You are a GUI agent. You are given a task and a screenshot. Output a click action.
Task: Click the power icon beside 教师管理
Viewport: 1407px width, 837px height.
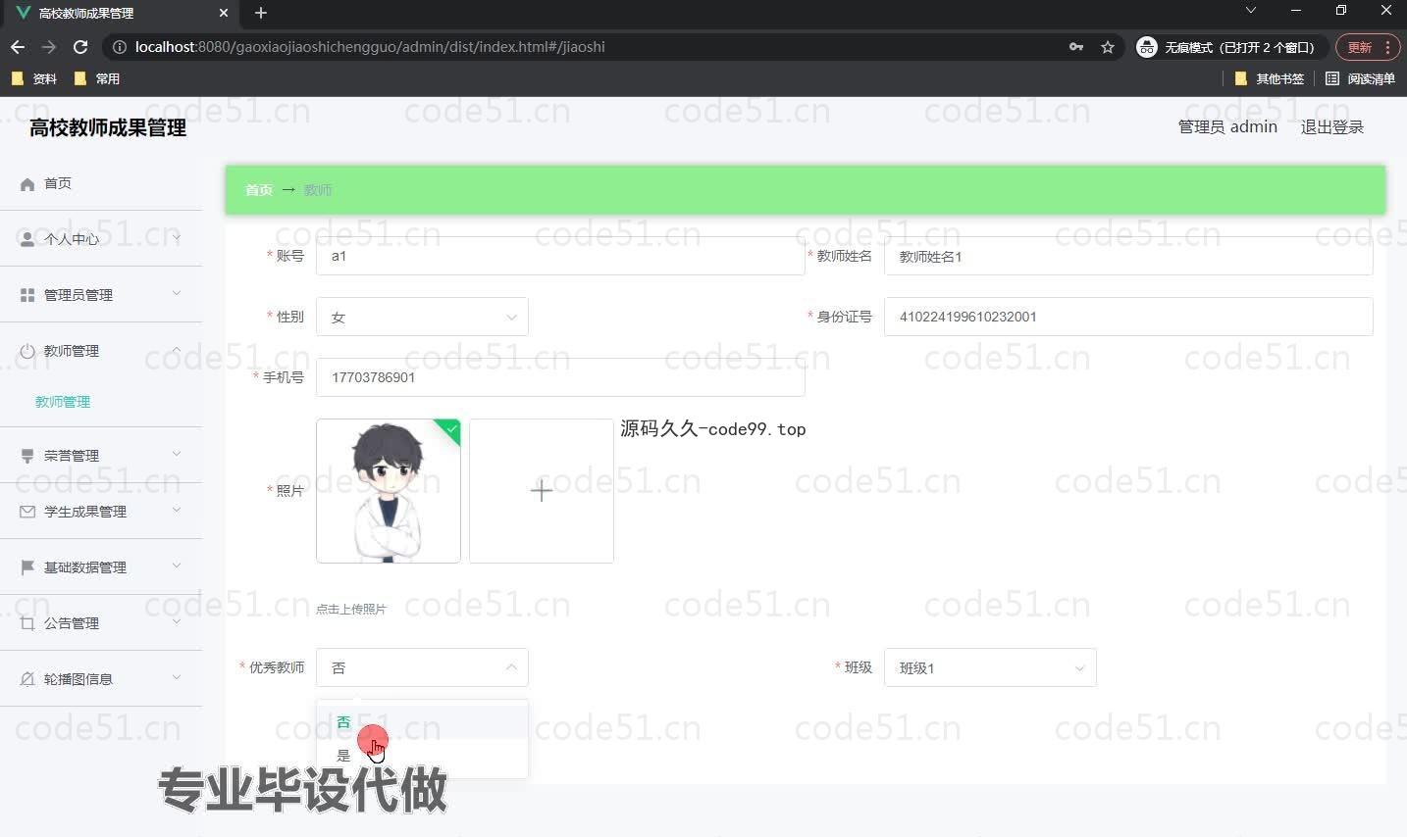click(27, 351)
